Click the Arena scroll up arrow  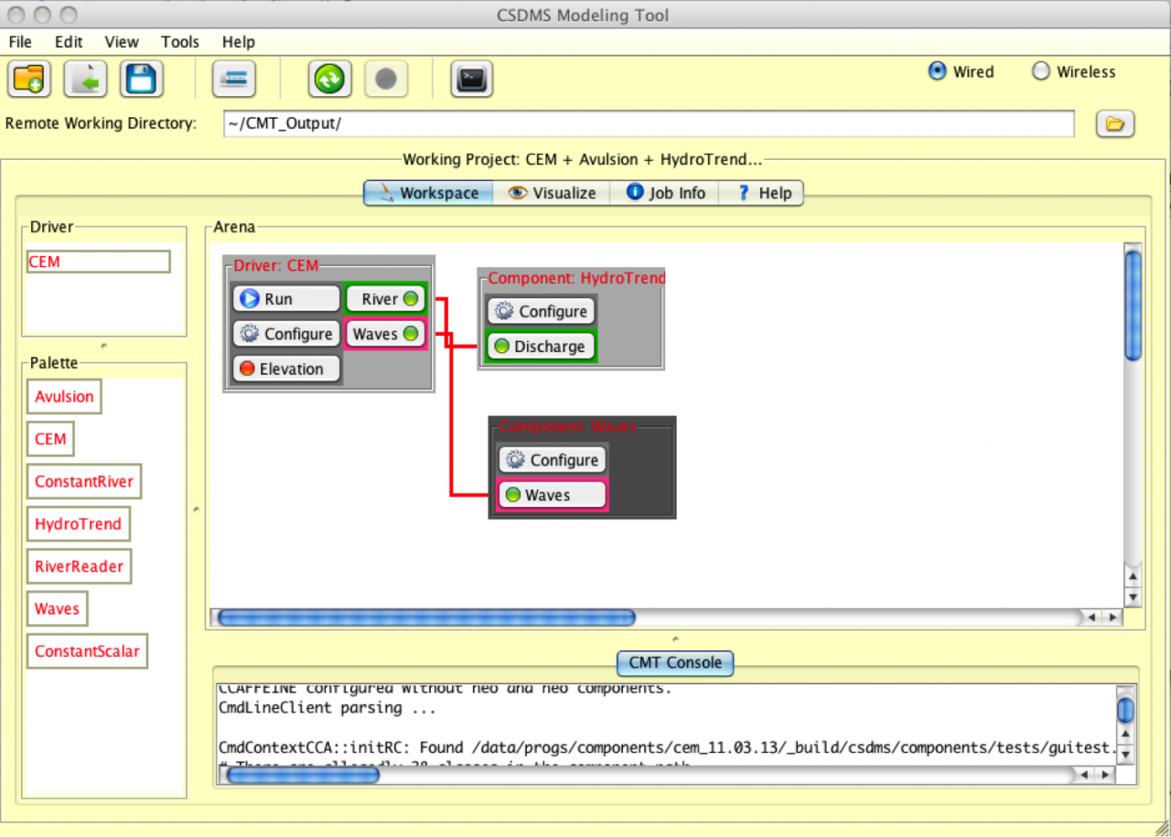(x=1133, y=576)
